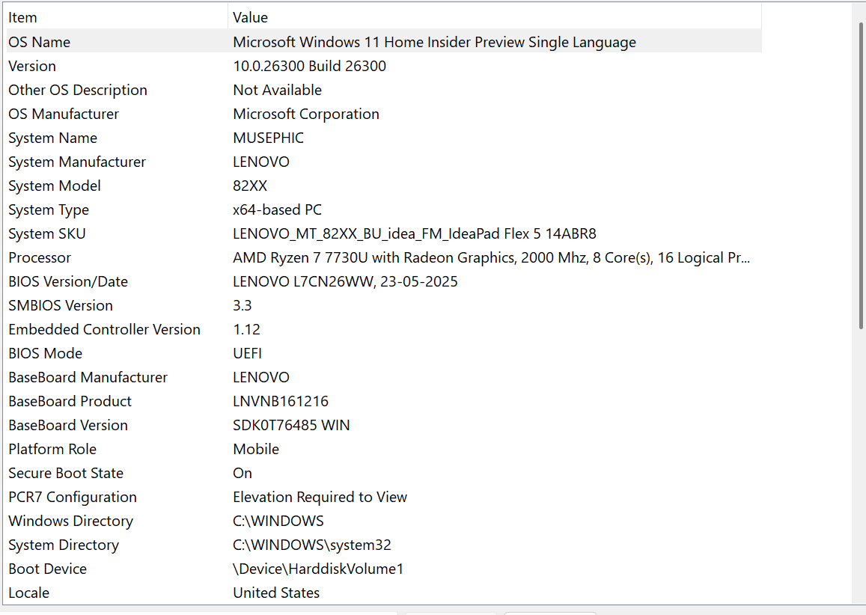Click LENOVO value in System Manufacturer row

[261, 162]
